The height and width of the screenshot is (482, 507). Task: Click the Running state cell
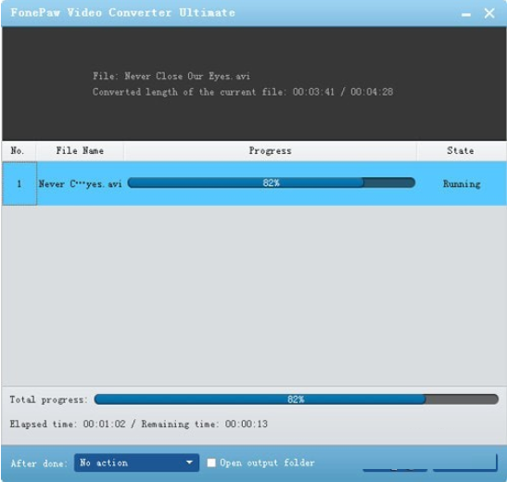pyautogui.click(x=462, y=184)
